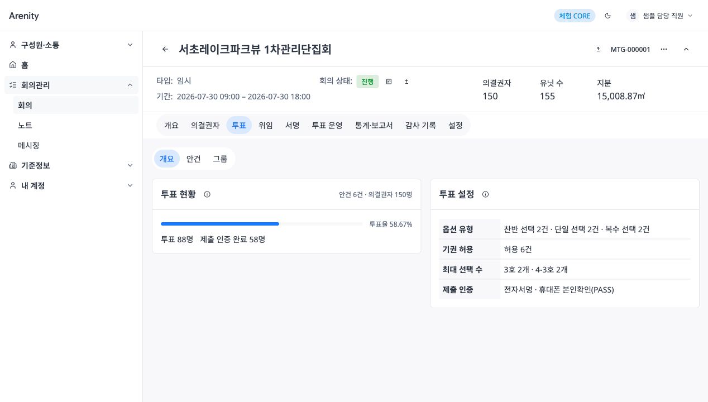Click the meeting period 2026-07-30 date range
This screenshot has height=402, width=708.
tap(243, 97)
